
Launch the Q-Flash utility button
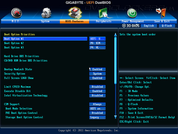tap(167, 26)
